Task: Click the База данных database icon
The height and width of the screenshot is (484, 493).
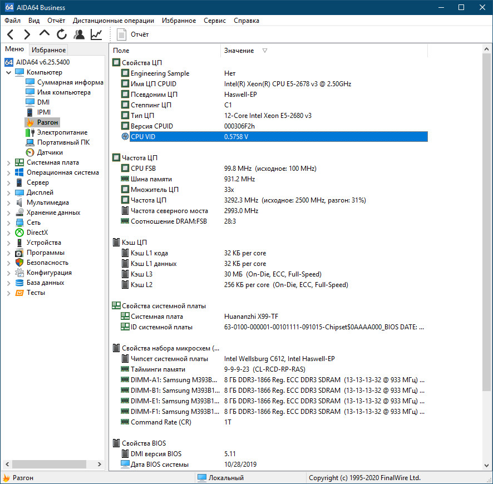Action: [19, 283]
